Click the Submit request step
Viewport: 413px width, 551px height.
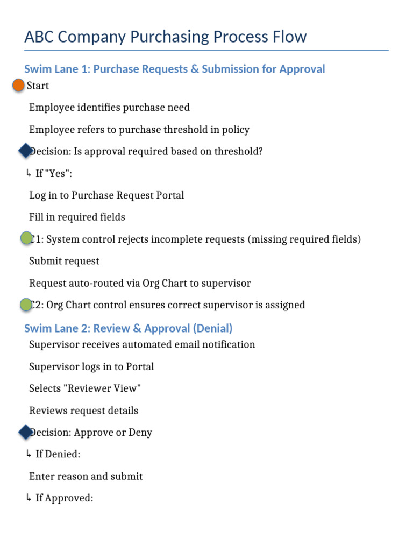[x=64, y=261]
